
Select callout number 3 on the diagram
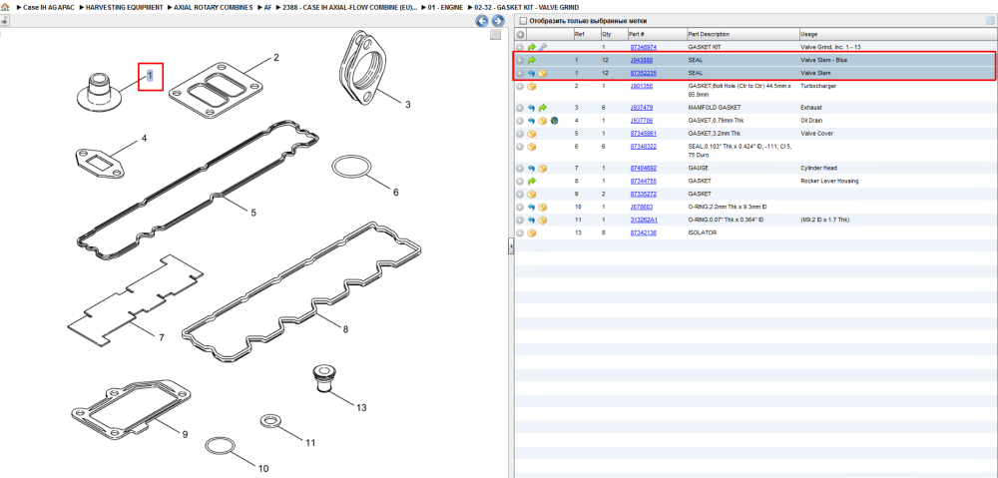408,105
